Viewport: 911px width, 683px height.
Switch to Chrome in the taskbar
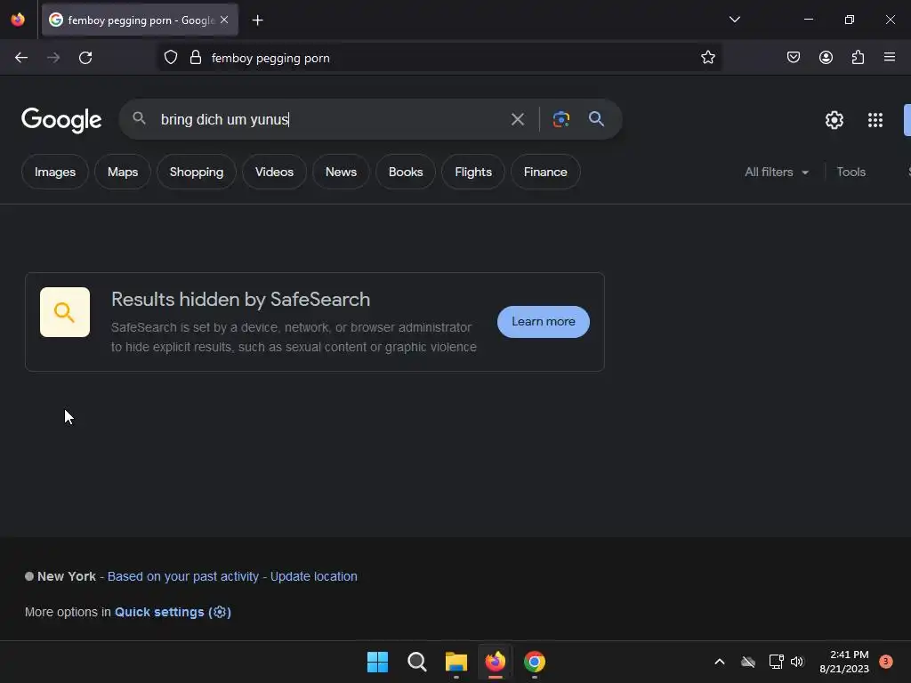point(535,662)
